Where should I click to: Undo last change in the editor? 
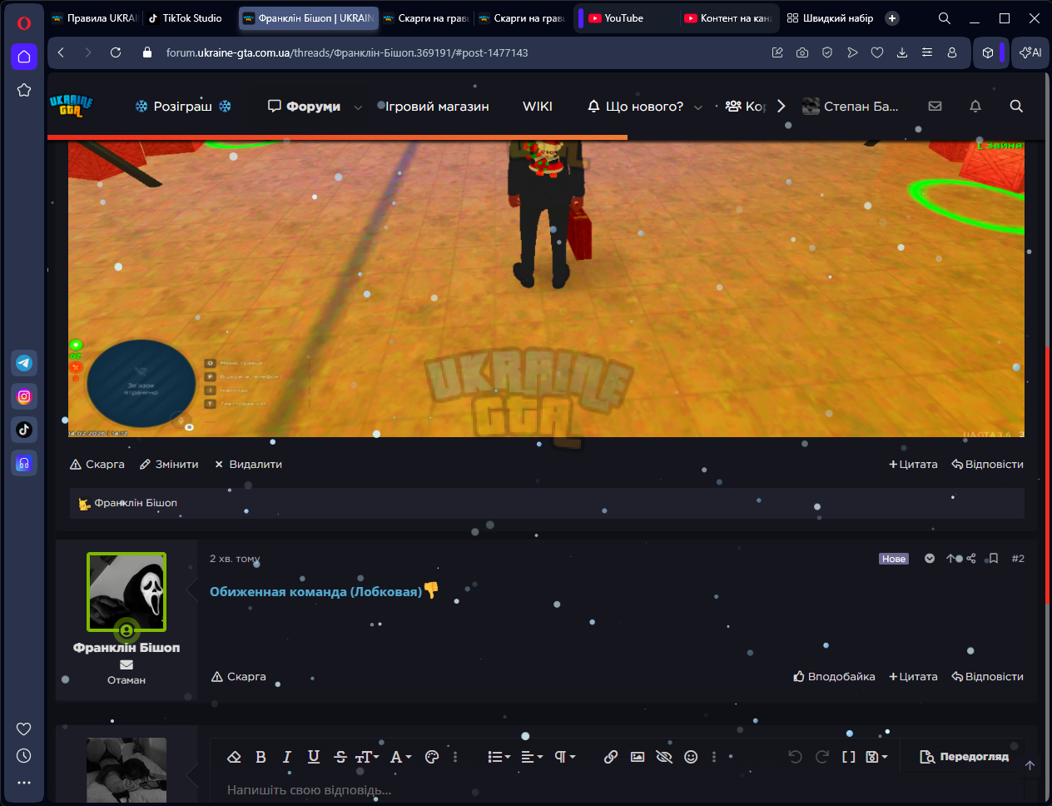pyautogui.click(x=795, y=757)
